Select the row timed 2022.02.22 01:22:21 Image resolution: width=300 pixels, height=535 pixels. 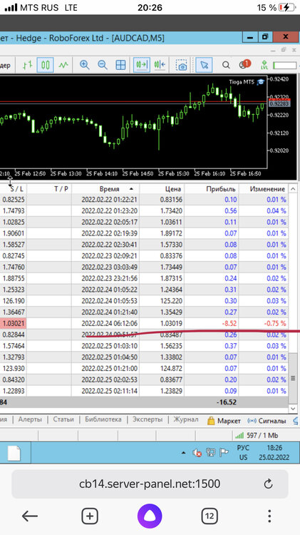coord(144,199)
